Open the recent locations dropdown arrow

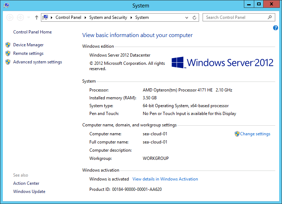coord(28,17)
